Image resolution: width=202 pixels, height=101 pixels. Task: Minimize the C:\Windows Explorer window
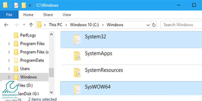click(x=179, y=5)
